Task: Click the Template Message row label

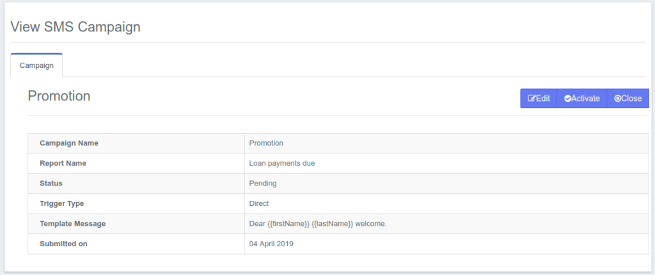Action: pyautogui.click(x=72, y=224)
